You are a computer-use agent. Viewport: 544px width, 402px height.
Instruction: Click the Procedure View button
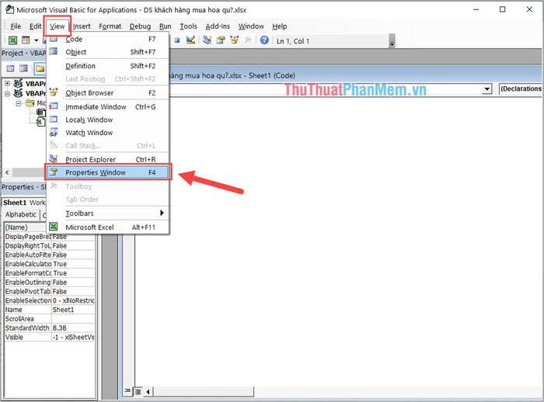click(x=128, y=391)
